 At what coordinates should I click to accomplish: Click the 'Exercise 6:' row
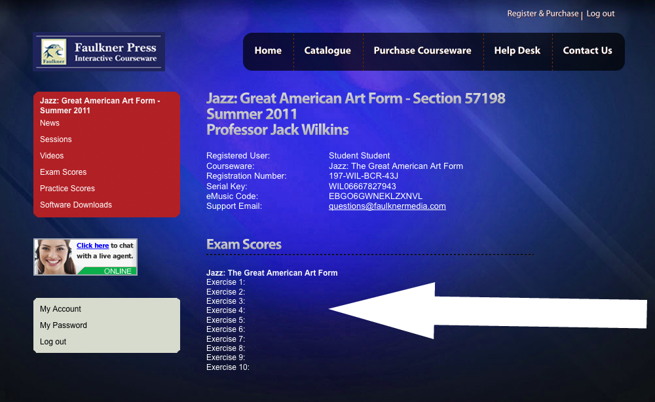(225, 329)
